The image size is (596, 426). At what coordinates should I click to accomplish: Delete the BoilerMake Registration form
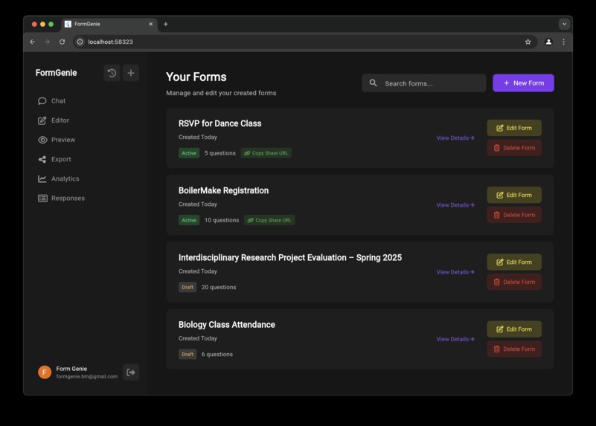(514, 215)
